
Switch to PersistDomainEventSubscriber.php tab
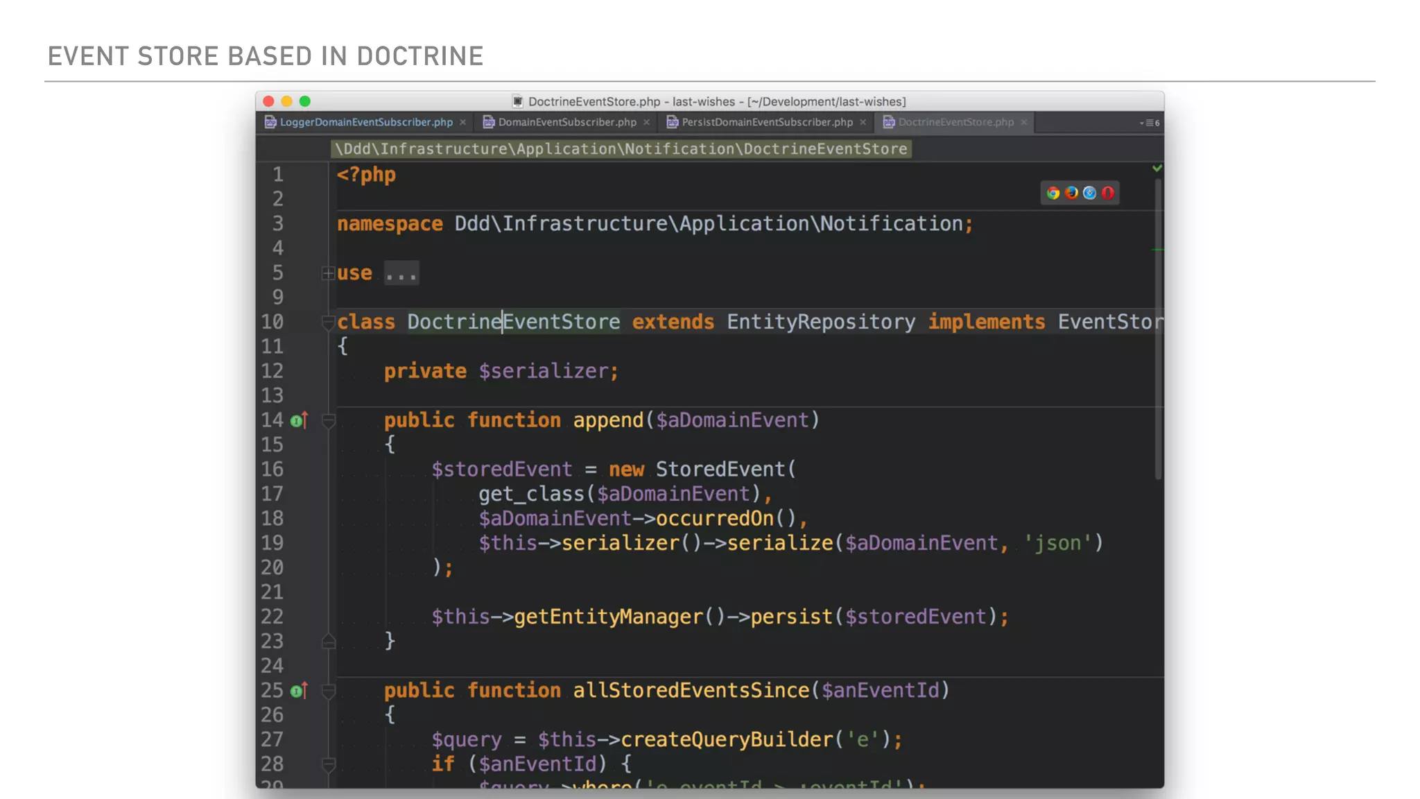[x=767, y=122]
